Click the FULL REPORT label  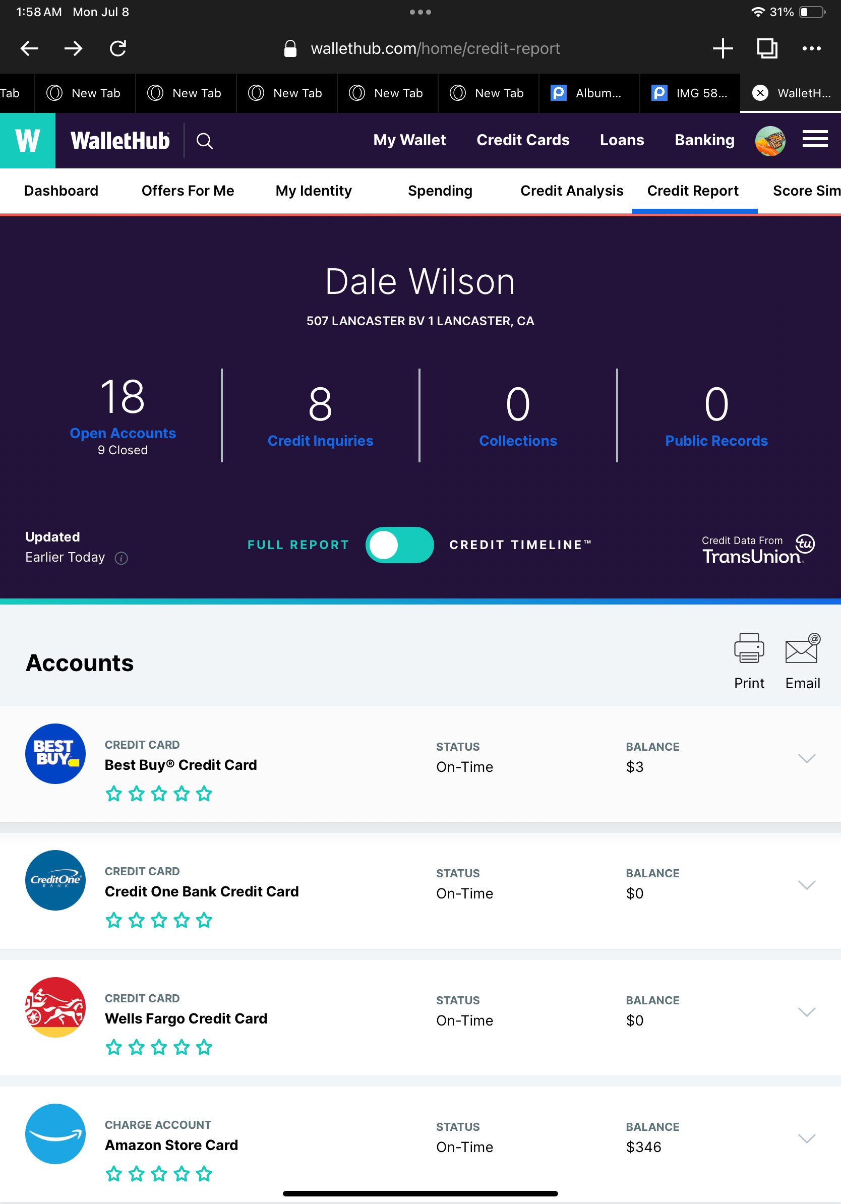298,545
